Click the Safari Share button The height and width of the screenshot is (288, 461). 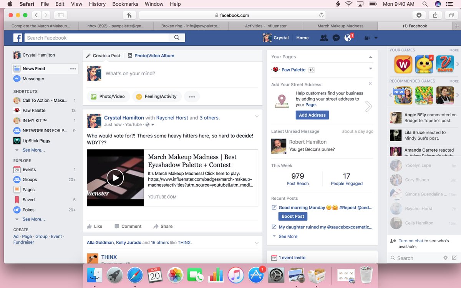435,15
